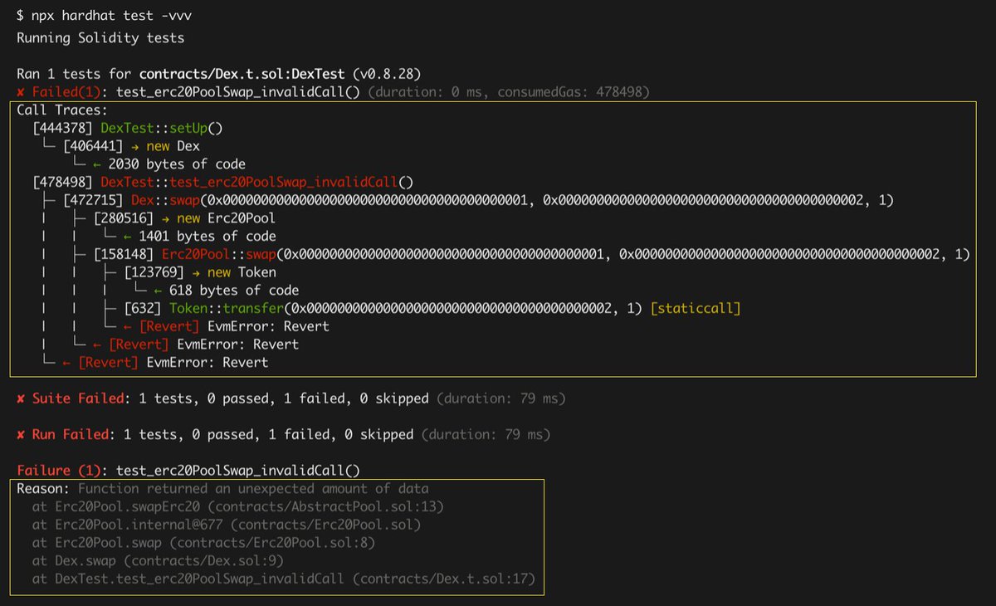Click the '[158148]' gas value

point(124,254)
